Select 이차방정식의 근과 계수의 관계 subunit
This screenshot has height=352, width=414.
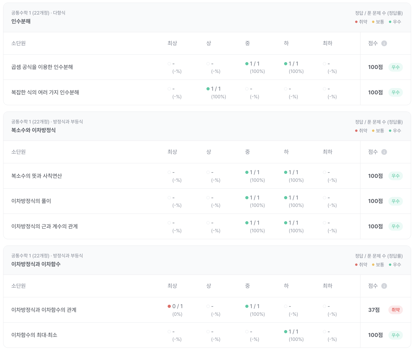44,226
